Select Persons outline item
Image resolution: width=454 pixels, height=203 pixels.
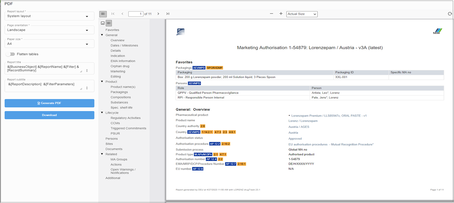pos(111,139)
